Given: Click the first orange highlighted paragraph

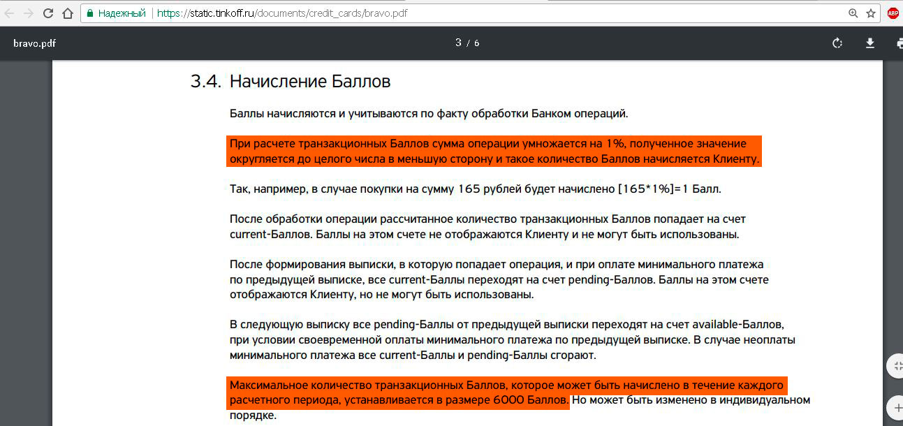Looking at the screenshot, I should tap(494, 152).
